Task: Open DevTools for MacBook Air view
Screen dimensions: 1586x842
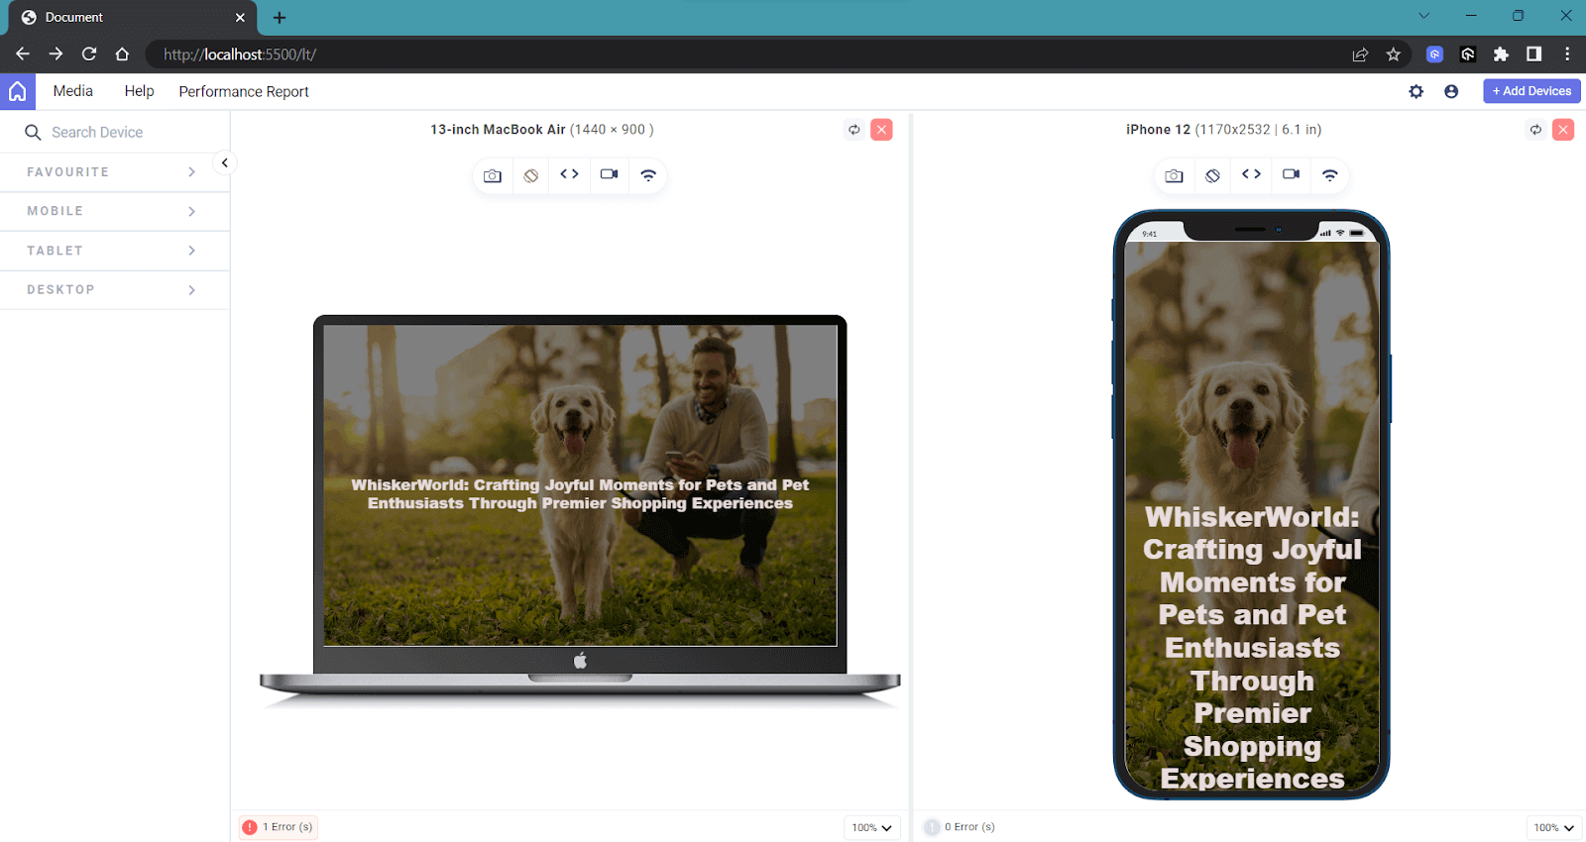Action: pyautogui.click(x=569, y=174)
